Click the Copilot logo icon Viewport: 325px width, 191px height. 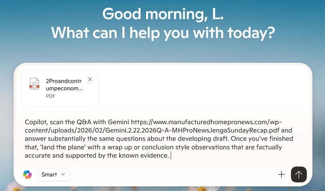[x=27, y=174]
